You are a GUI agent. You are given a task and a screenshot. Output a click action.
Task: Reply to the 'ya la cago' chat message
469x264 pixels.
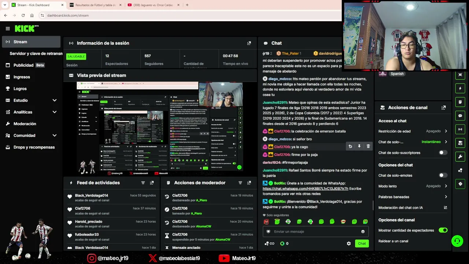(x=350, y=147)
